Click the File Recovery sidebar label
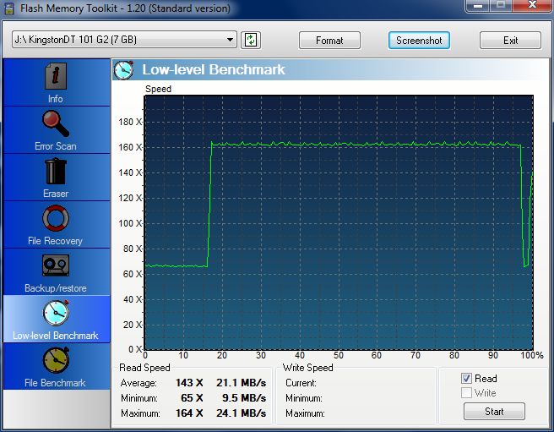The width and height of the screenshot is (554, 432). 55,241
